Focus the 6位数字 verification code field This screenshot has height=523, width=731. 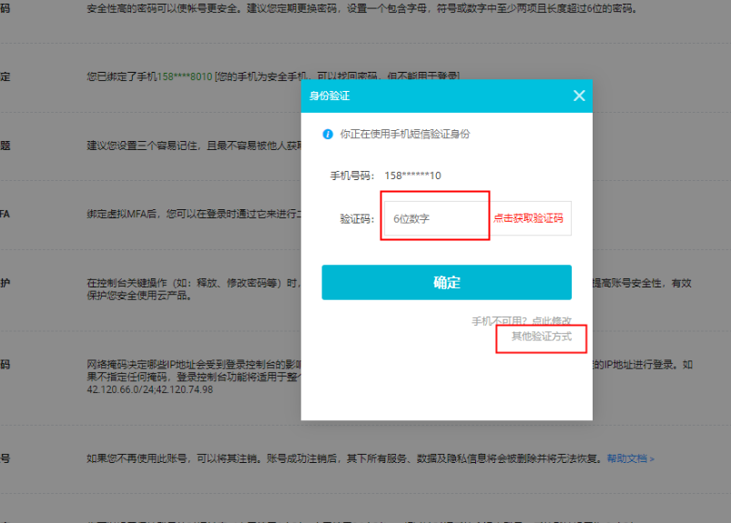[436, 218]
